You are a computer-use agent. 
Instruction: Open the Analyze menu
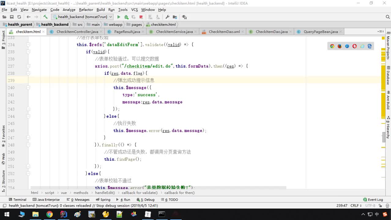(69, 10)
